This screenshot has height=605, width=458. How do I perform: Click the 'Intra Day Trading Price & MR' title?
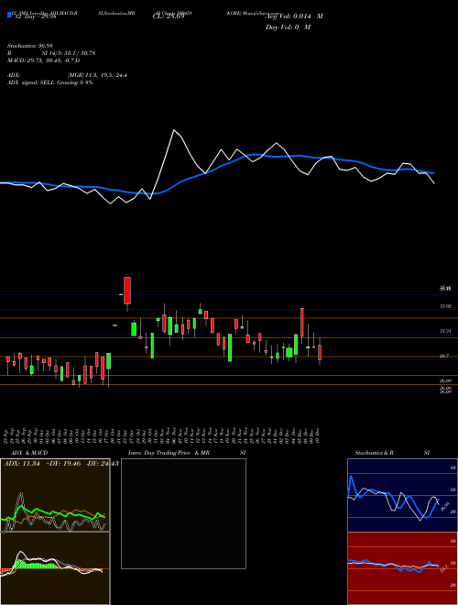169,453
